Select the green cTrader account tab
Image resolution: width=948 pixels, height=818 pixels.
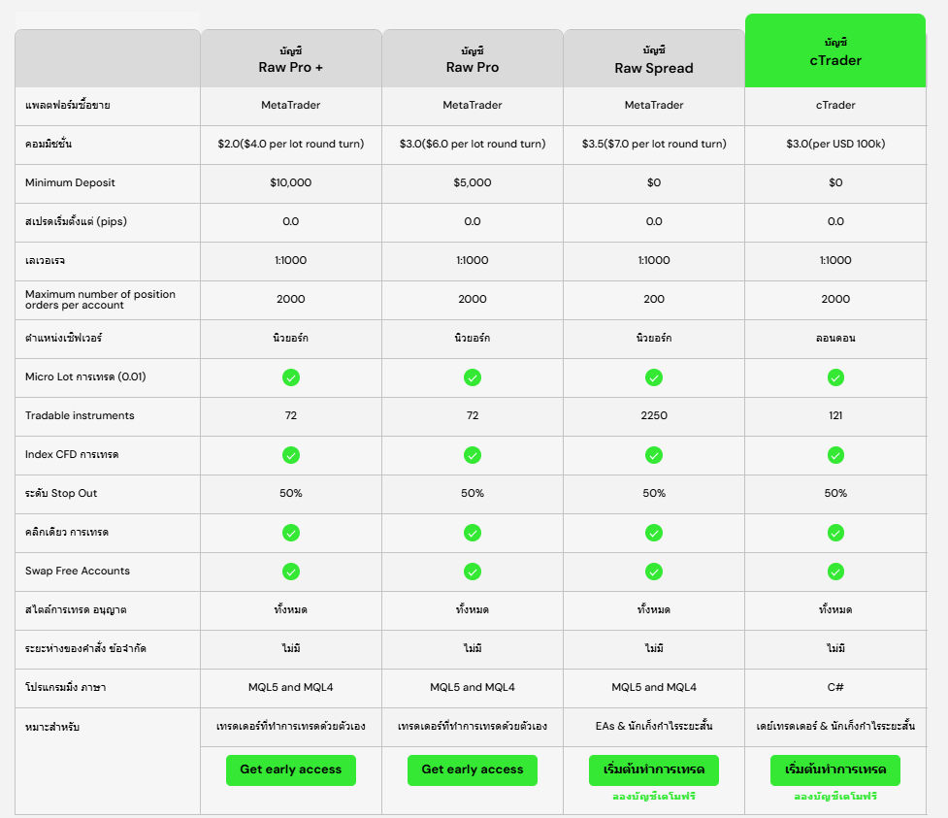[x=835, y=47]
